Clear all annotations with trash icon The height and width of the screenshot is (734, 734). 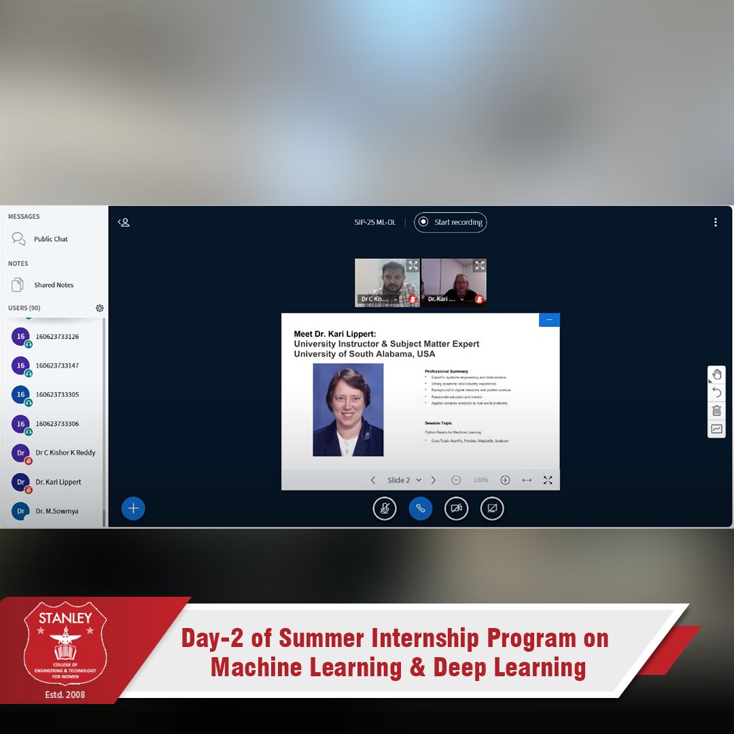(x=716, y=410)
